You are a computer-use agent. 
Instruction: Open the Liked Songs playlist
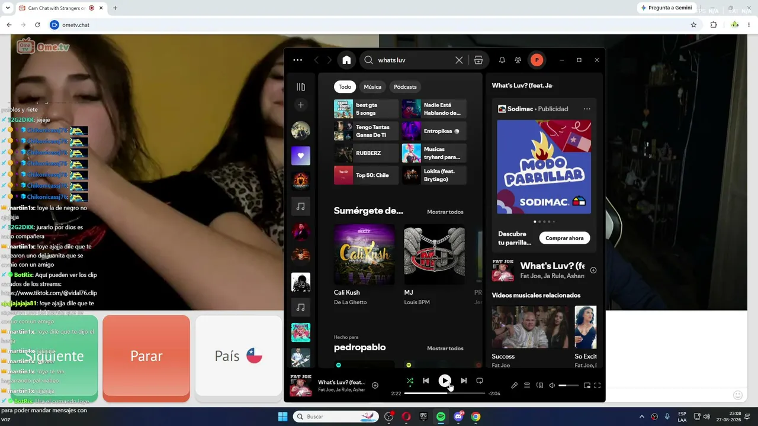tap(301, 156)
